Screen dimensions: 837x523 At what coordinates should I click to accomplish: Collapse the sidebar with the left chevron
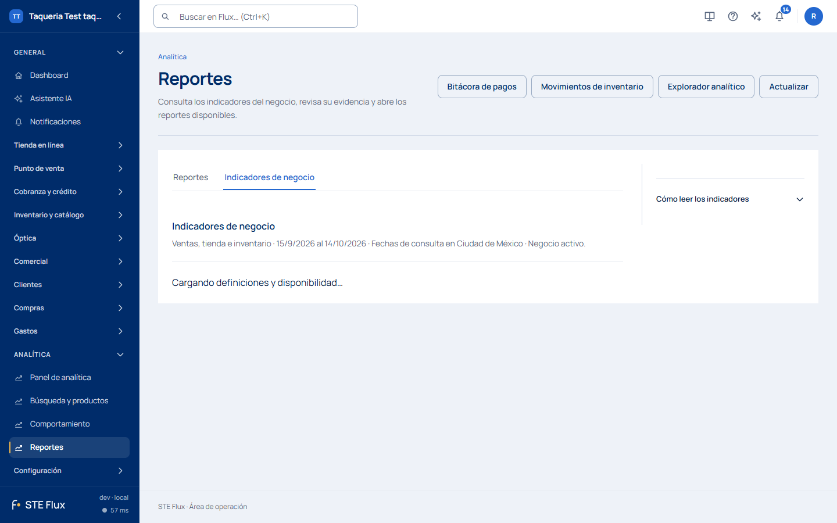pos(119,16)
